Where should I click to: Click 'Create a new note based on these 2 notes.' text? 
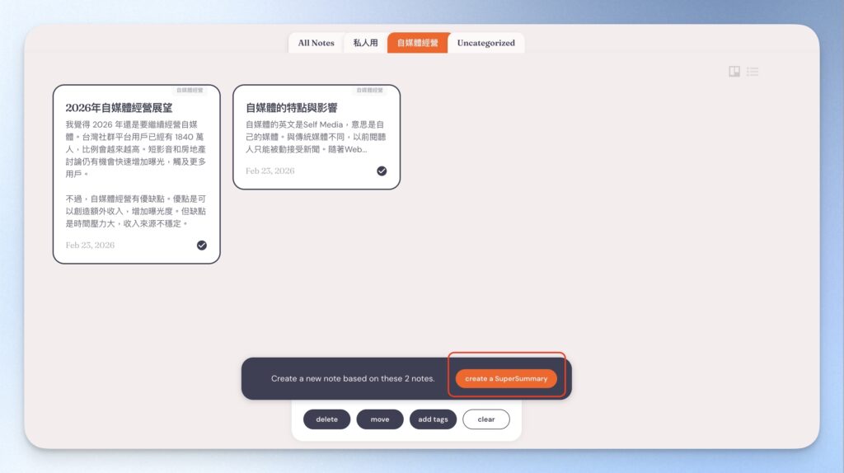353,378
